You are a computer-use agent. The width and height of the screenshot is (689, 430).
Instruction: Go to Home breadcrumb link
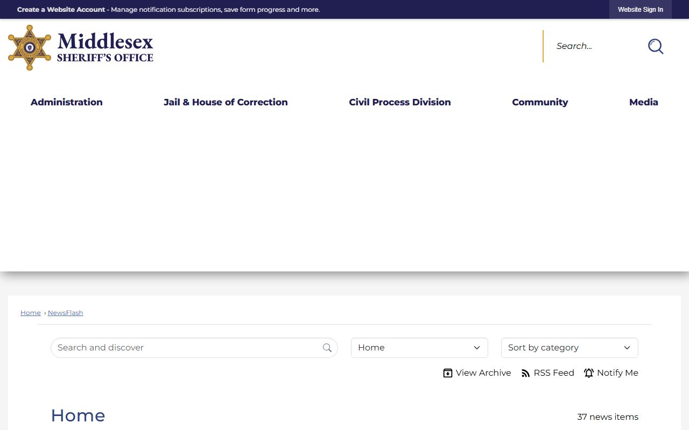coord(31,313)
